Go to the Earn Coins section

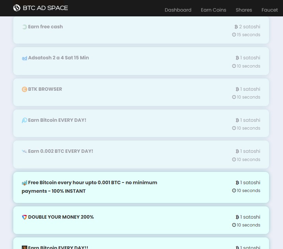[213, 10]
